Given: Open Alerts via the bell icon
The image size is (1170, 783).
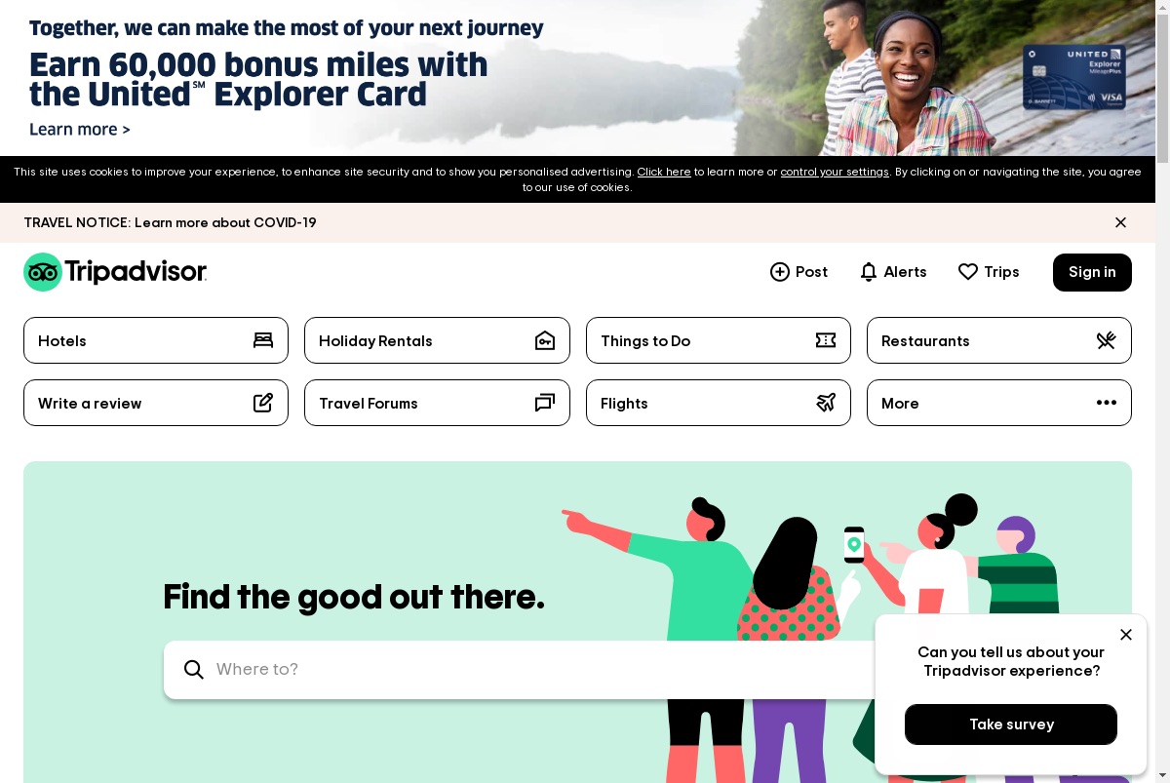Looking at the screenshot, I should point(869,272).
